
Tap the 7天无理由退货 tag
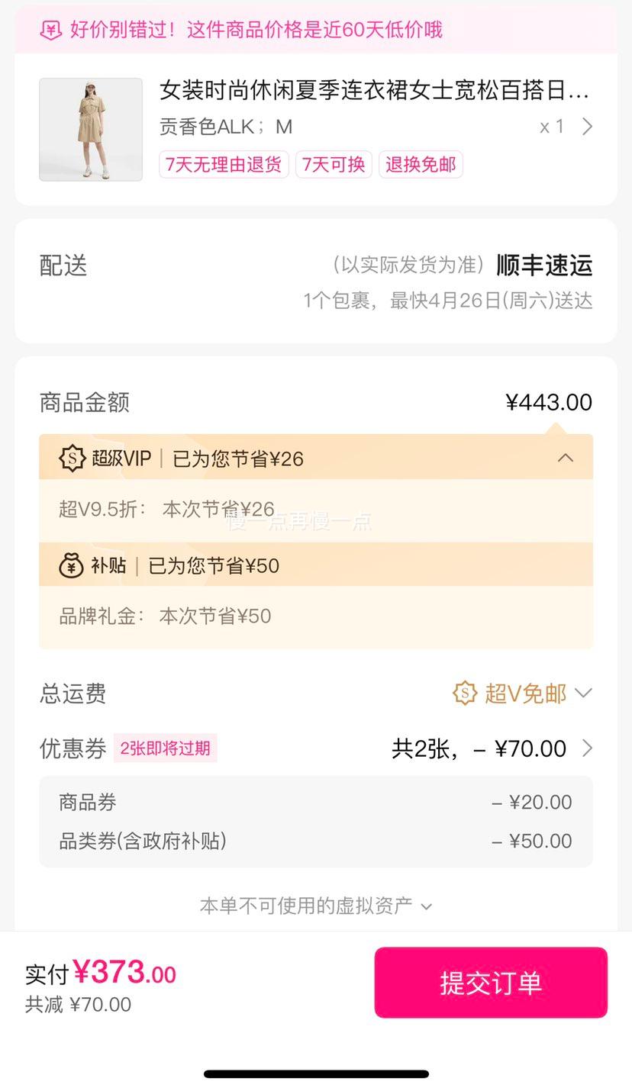(224, 164)
